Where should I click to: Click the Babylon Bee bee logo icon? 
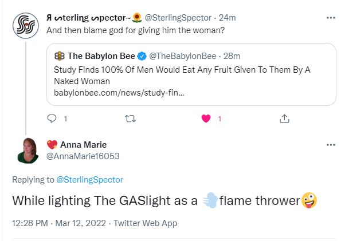point(59,56)
